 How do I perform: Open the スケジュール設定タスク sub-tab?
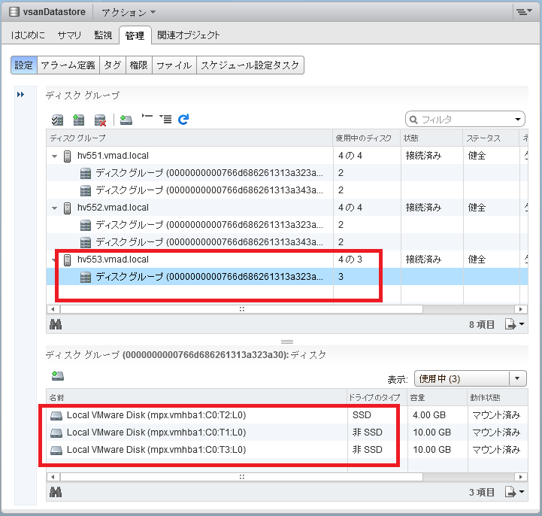[x=250, y=65]
